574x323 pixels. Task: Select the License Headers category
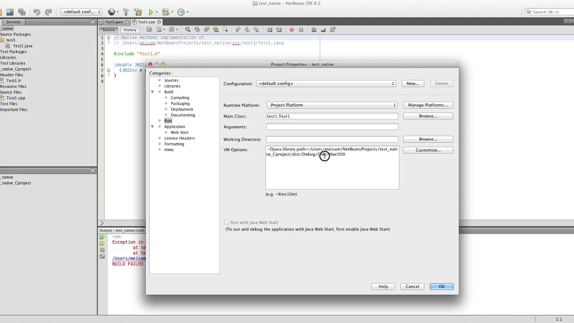click(x=179, y=138)
